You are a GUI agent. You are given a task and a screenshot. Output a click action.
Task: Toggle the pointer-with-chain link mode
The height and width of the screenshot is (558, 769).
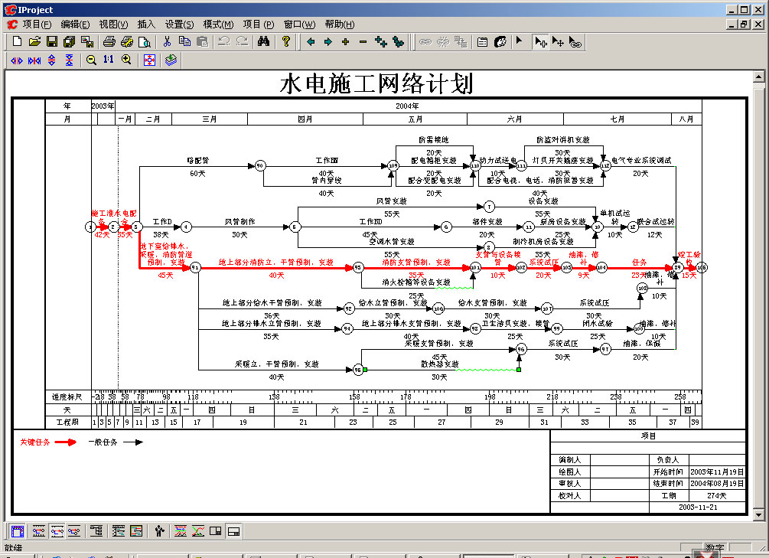click(x=575, y=41)
